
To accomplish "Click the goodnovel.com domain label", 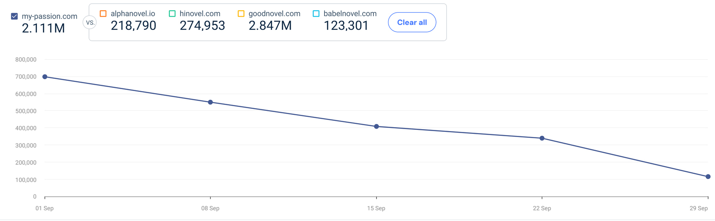I will 274,13.
